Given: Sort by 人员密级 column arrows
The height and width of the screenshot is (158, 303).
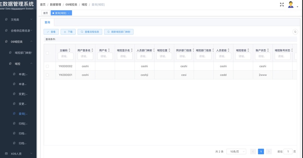Looking at the screenshot, I should [228, 50].
